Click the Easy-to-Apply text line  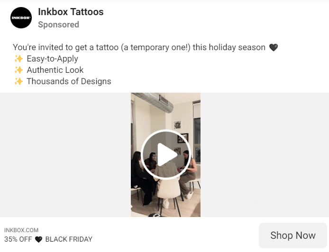tap(53, 59)
